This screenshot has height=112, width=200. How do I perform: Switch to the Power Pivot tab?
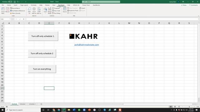86,5
